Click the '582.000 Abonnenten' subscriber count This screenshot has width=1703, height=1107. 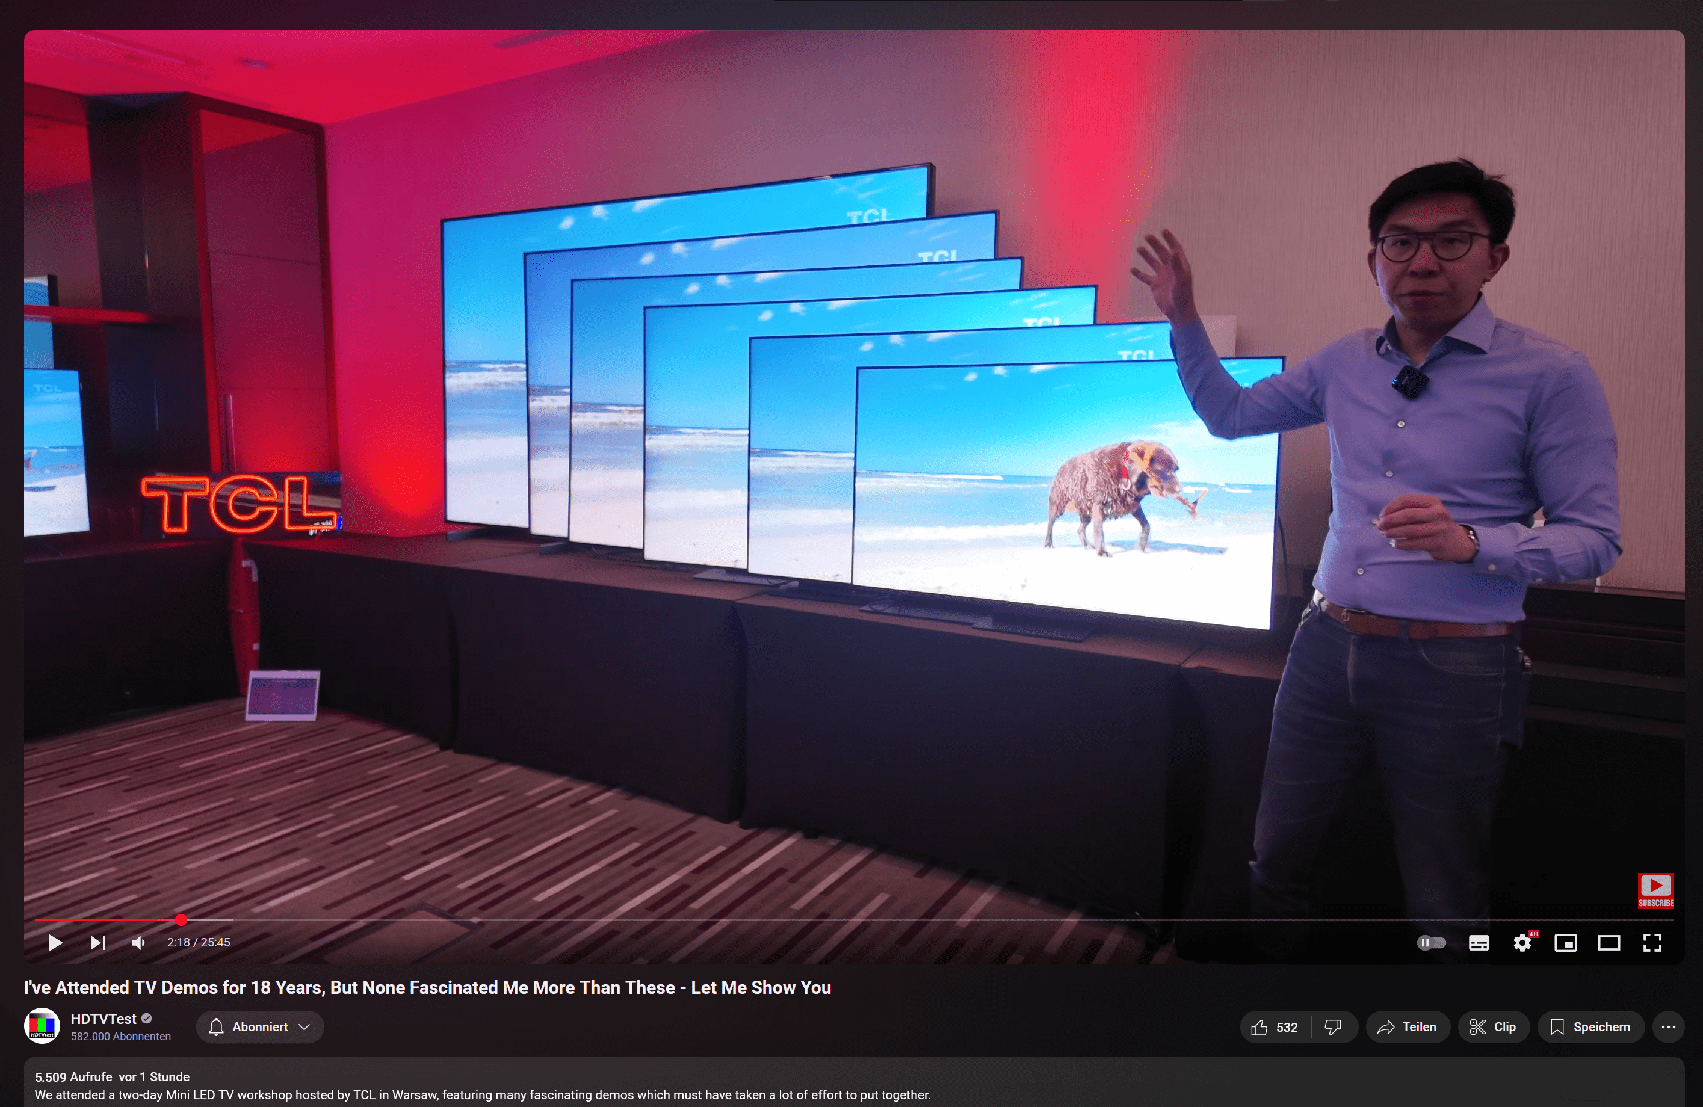(121, 1036)
